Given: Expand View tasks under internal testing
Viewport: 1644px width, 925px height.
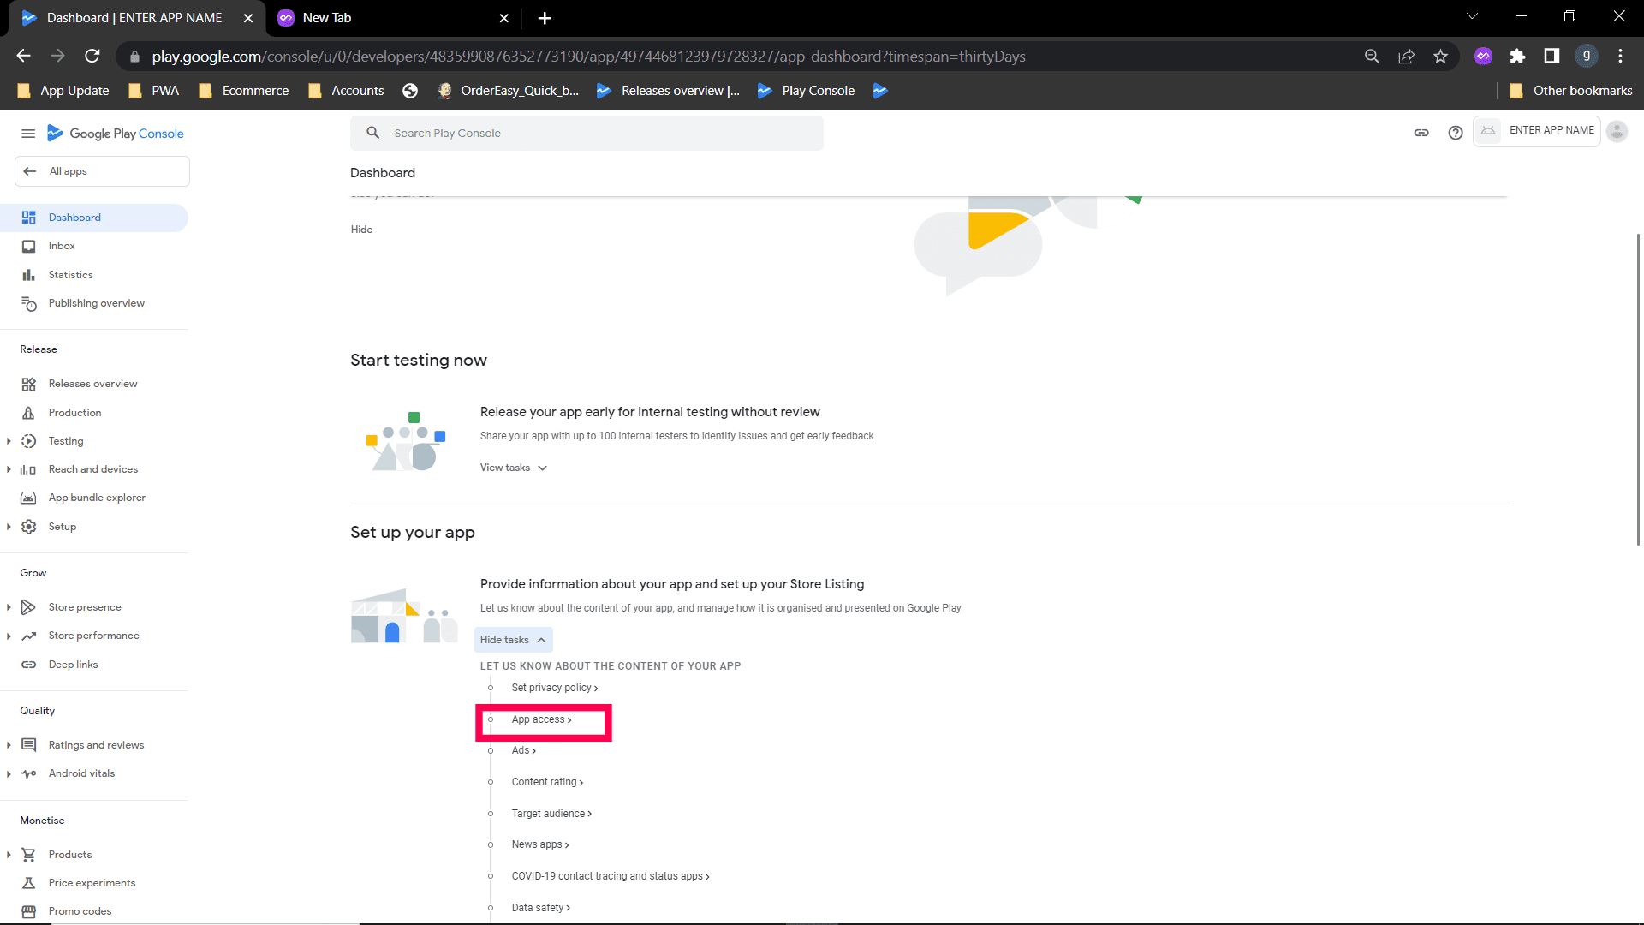Looking at the screenshot, I should [513, 468].
